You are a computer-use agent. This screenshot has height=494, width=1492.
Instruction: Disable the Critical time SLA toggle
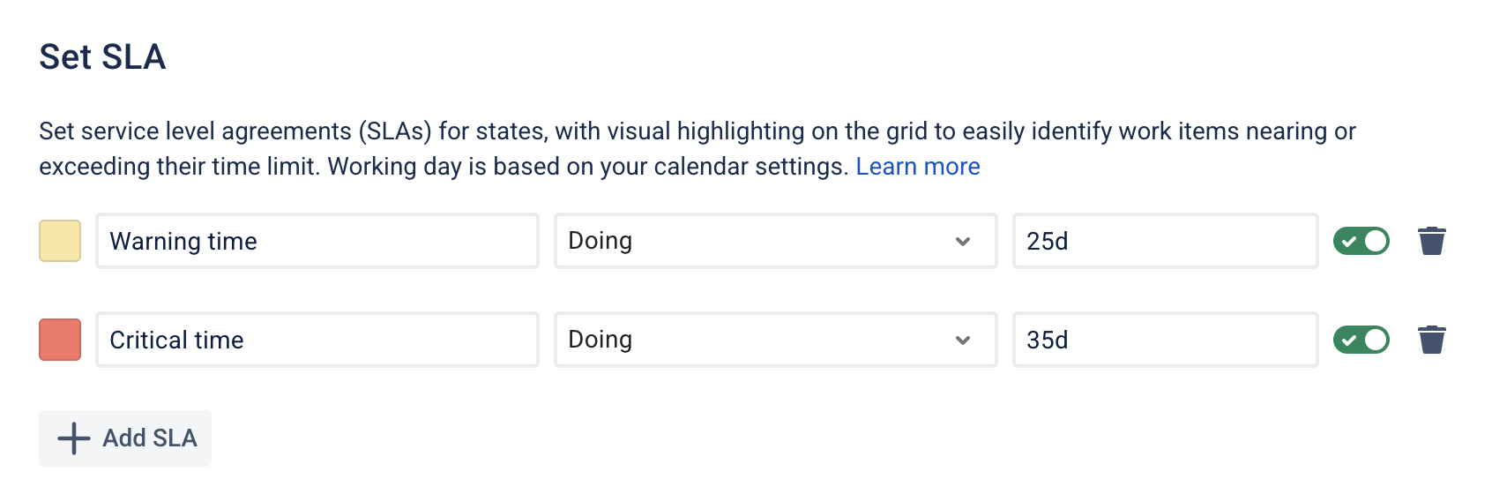1361,340
